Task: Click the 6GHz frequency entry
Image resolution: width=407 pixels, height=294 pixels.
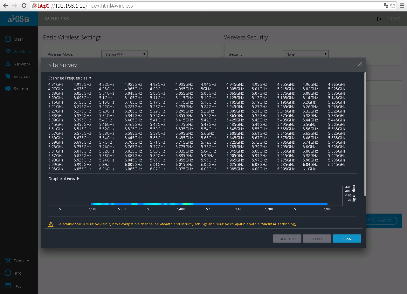Action: (x=104, y=165)
